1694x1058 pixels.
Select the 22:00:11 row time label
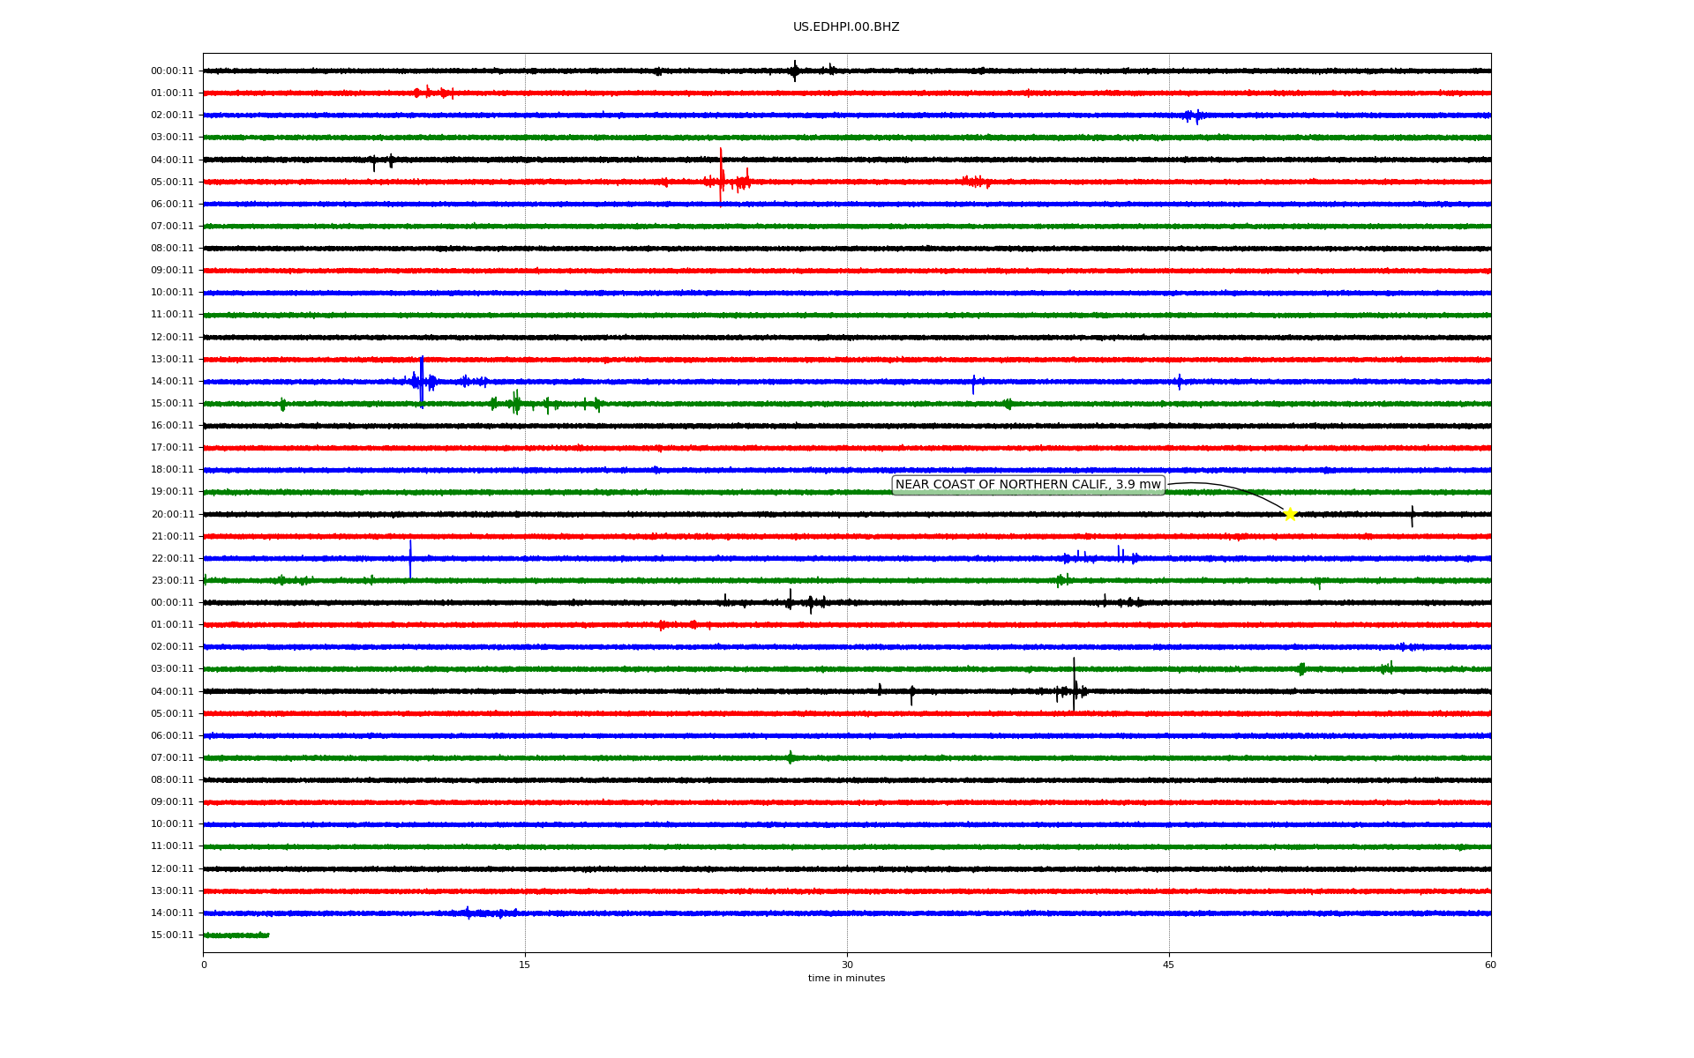pyautogui.click(x=172, y=558)
